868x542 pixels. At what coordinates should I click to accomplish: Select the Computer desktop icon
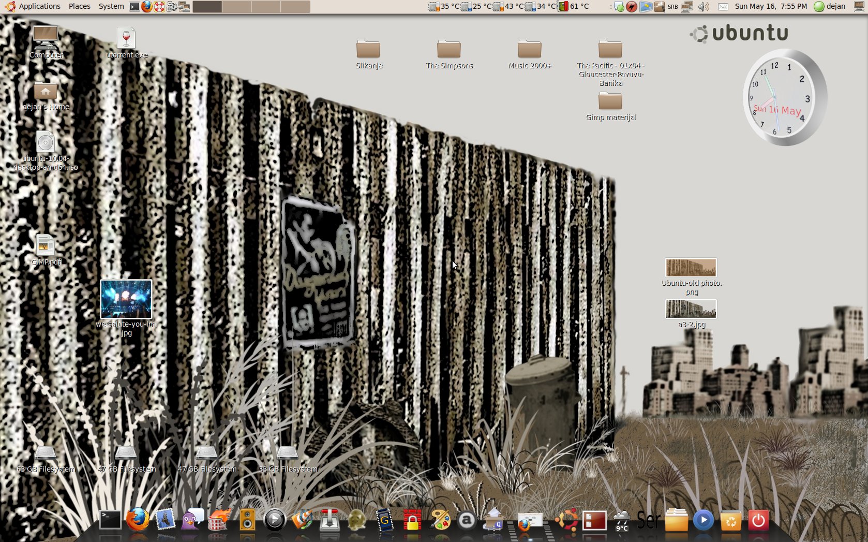pyautogui.click(x=46, y=42)
